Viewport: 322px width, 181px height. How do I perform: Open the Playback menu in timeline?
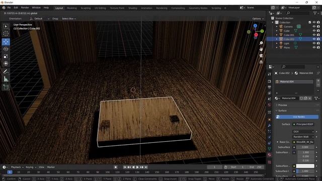click(17, 167)
